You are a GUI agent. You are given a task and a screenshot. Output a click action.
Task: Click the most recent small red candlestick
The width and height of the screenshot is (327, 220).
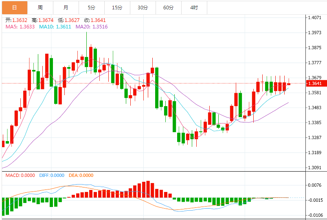(x=289, y=84)
